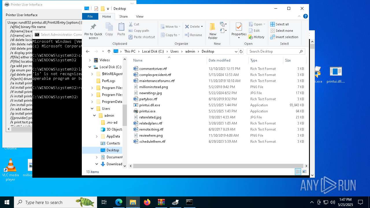370x208 pixels.
Task: Open recent locations dropdown arrow
Action: coord(103,51)
